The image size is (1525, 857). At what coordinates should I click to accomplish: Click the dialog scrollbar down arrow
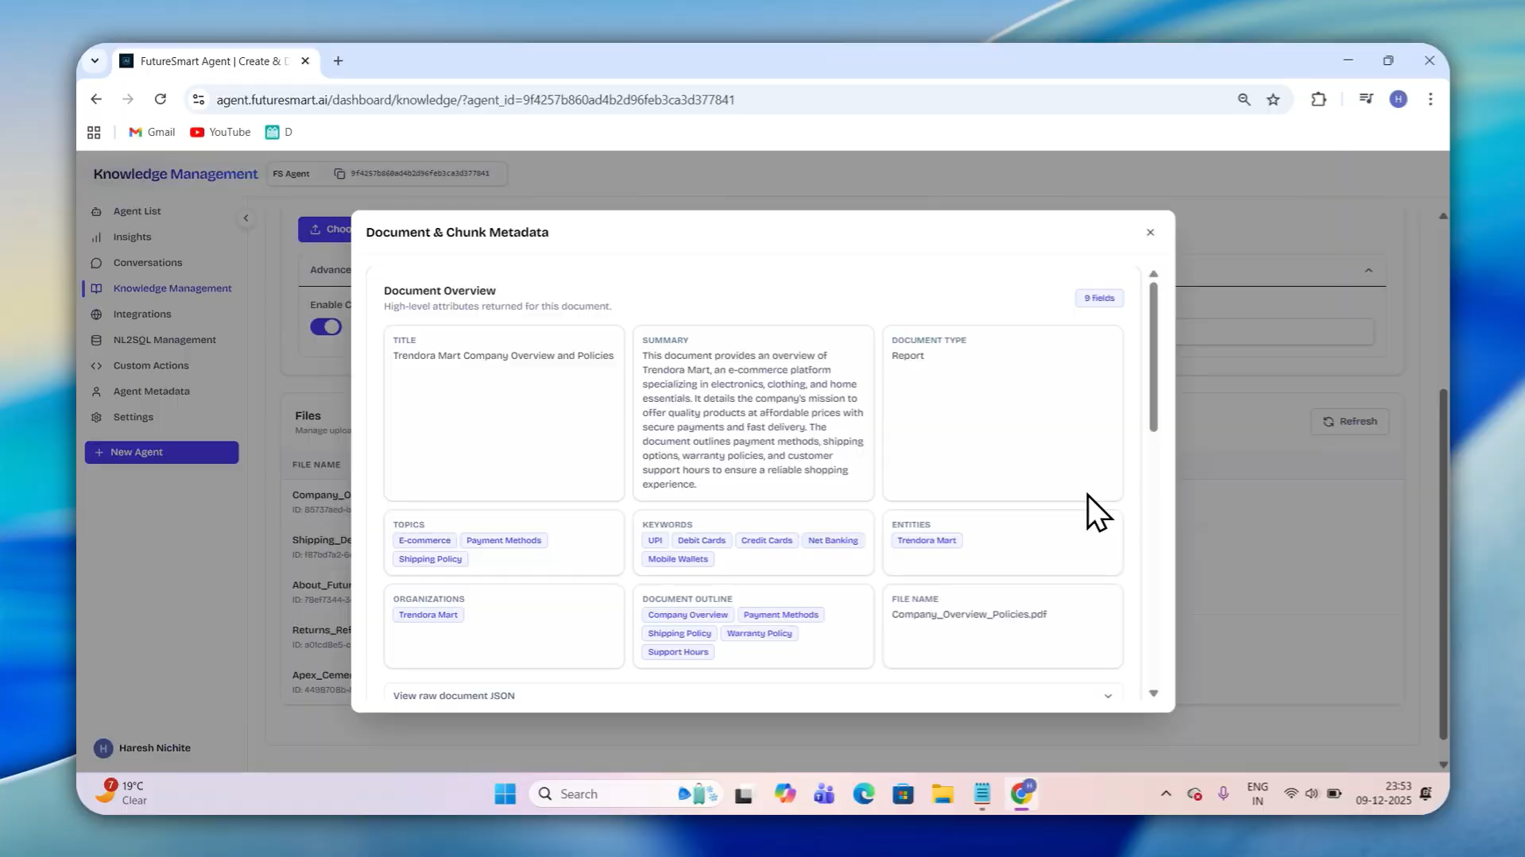click(1153, 693)
